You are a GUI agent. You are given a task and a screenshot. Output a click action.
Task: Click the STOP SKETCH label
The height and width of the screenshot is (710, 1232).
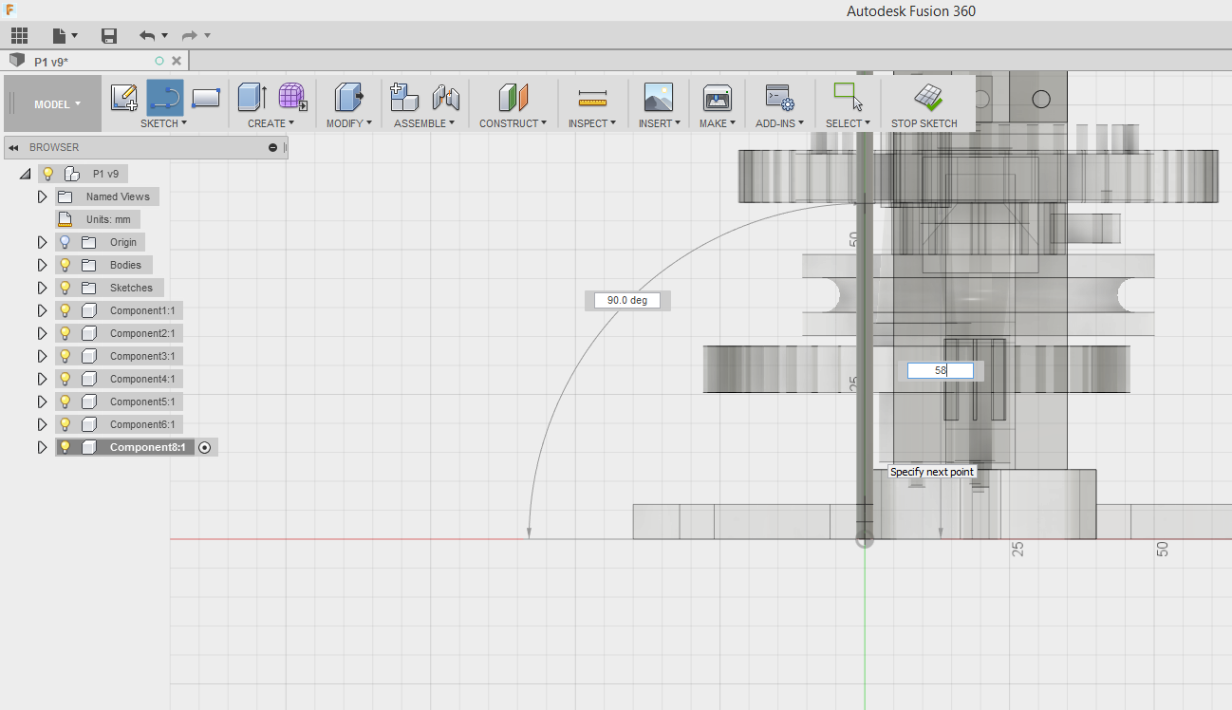[x=924, y=123]
